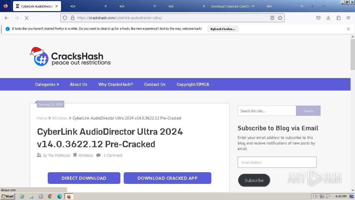Go forward one page
This screenshot has width=355, height=200.
17,18
